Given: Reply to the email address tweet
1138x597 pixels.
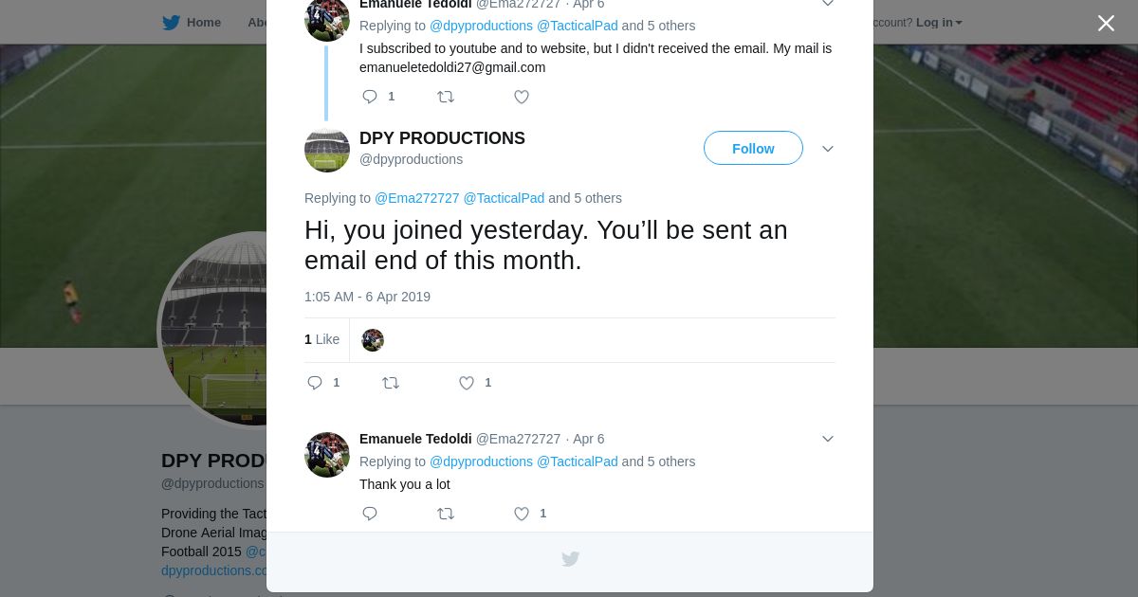Looking at the screenshot, I should click(x=370, y=97).
